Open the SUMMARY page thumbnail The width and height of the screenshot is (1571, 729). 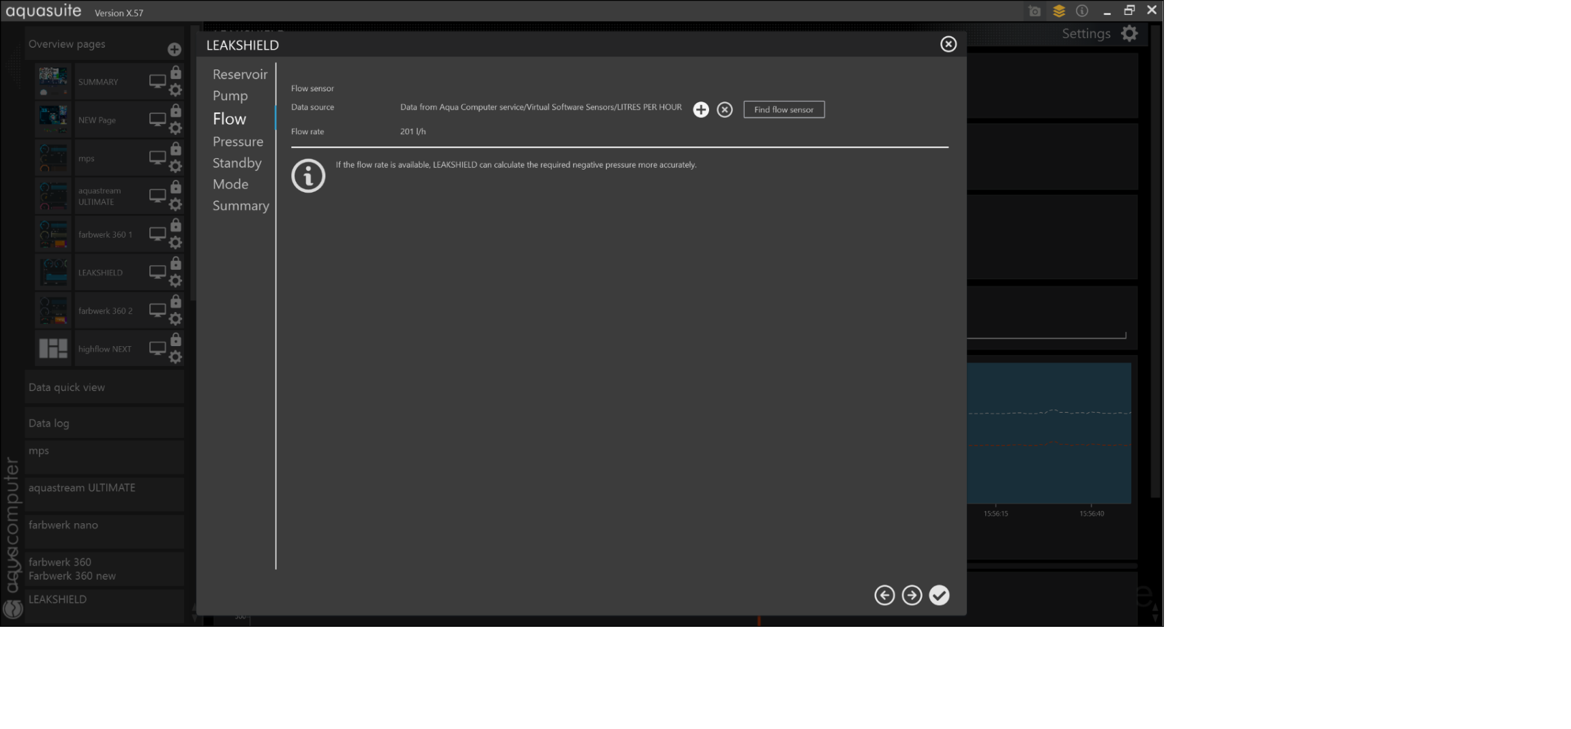coord(53,82)
